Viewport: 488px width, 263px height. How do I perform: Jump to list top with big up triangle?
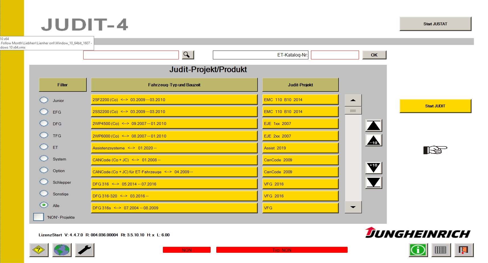(x=373, y=126)
